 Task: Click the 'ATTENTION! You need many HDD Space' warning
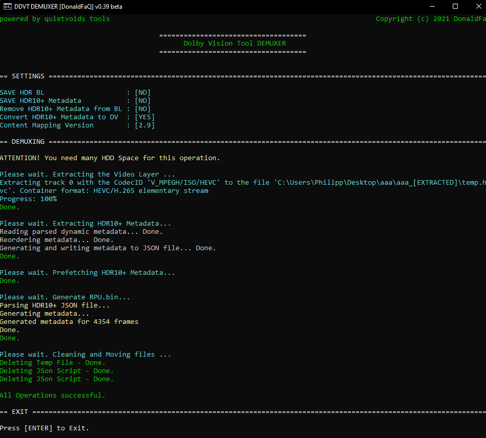pyautogui.click(x=110, y=158)
